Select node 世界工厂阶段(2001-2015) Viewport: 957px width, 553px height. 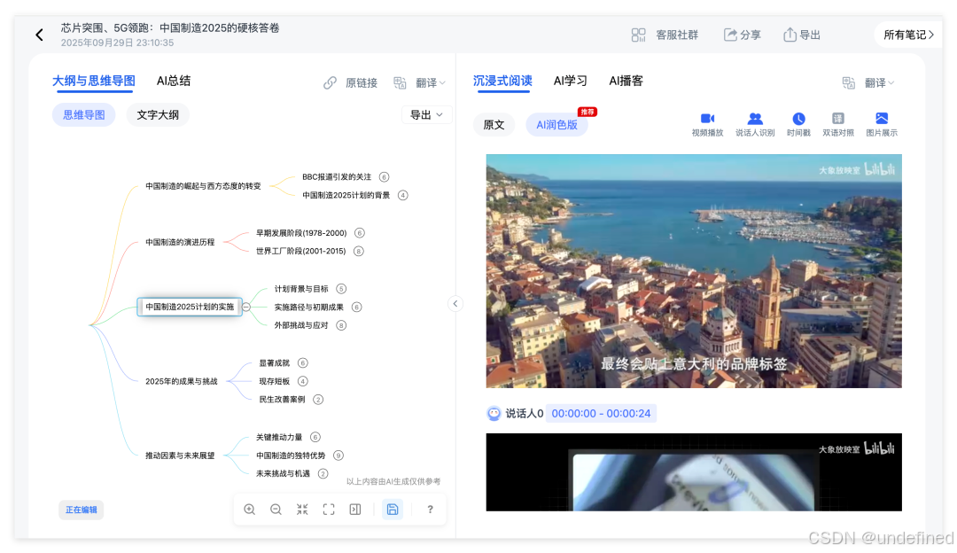(301, 251)
